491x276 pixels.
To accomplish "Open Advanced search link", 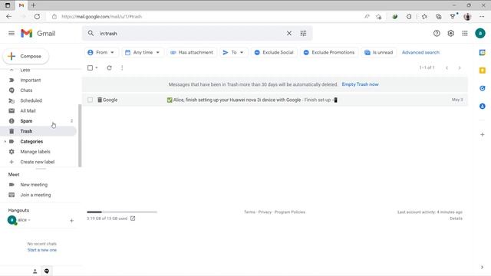I will [420, 52].
